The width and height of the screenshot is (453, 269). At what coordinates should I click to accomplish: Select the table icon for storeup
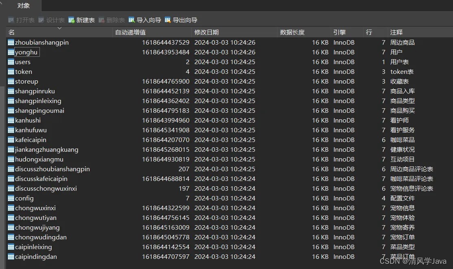point(11,81)
